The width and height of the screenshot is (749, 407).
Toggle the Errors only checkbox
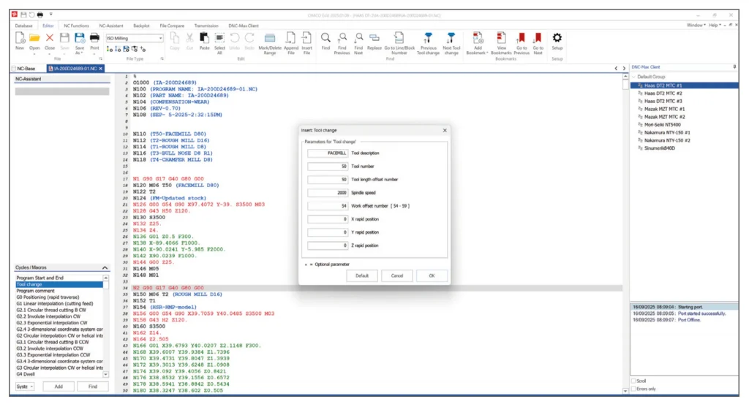[x=633, y=389]
